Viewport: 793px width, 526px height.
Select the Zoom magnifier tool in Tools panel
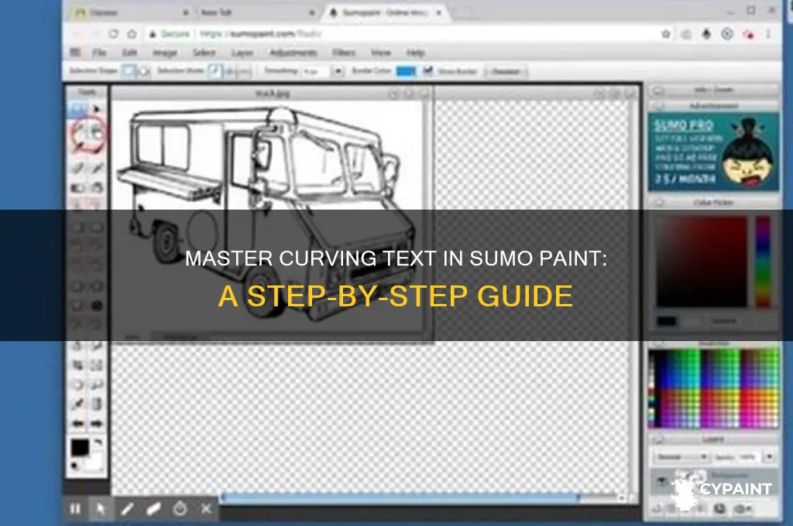[97, 385]
